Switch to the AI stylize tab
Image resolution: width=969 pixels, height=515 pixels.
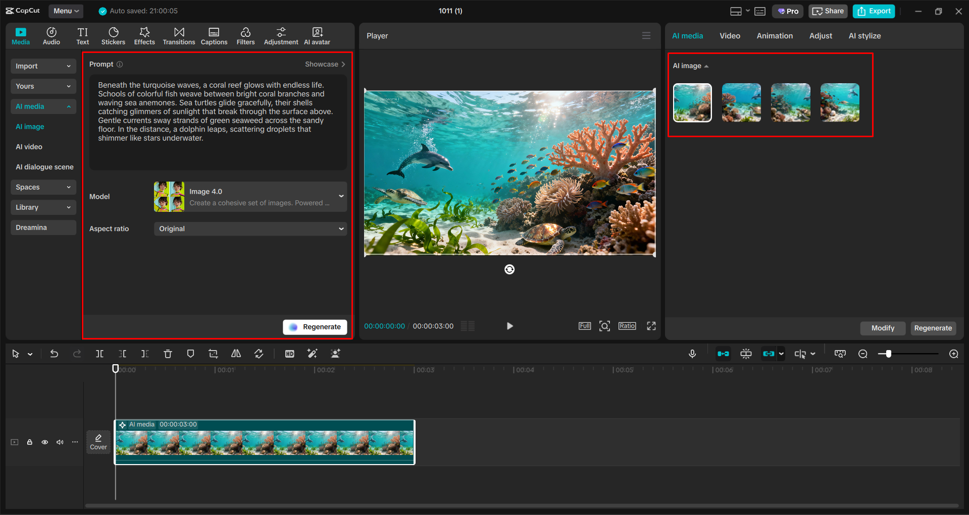click(x=864, y=36)
